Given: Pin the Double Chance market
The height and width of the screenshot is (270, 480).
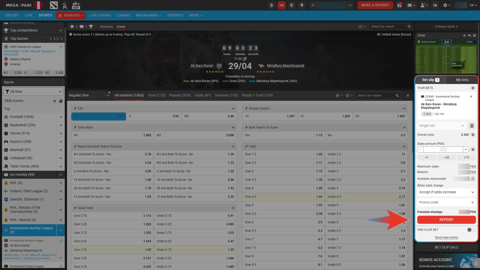Looking at the screenshot, I should coord(246,108).
